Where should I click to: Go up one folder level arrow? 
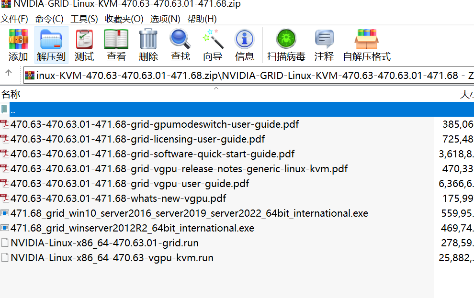click(x=9, y=73)
